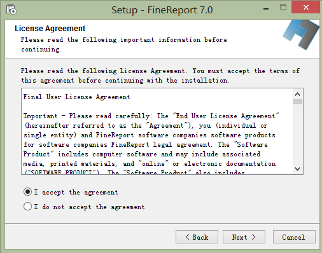Cancel the installation
322x253 pixels.
tap(294, 237)
